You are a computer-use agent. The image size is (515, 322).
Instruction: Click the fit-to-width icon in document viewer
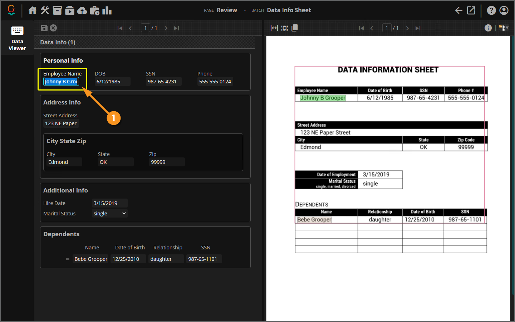274,28
